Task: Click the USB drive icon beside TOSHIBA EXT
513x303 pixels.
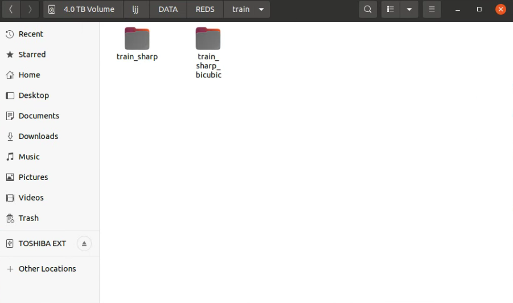Action: 10,243
